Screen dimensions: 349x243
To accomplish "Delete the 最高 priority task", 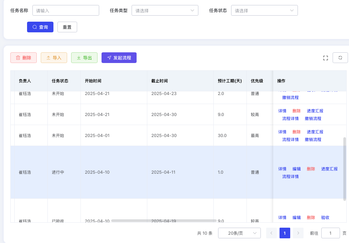I will click(297, 132).
